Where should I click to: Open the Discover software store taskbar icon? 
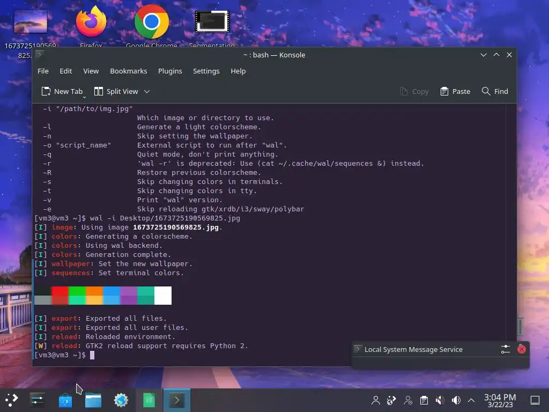point(65,400)
